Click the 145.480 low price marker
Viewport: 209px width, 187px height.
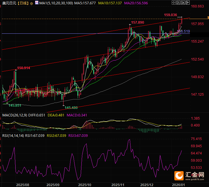click(71, 107)
